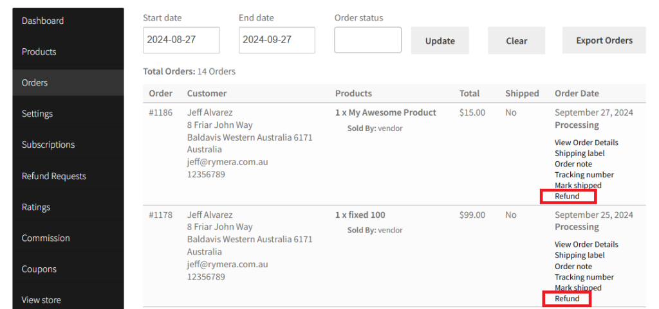Open the Order status selector box
This screenshot has width=659, height=309.
367,40
